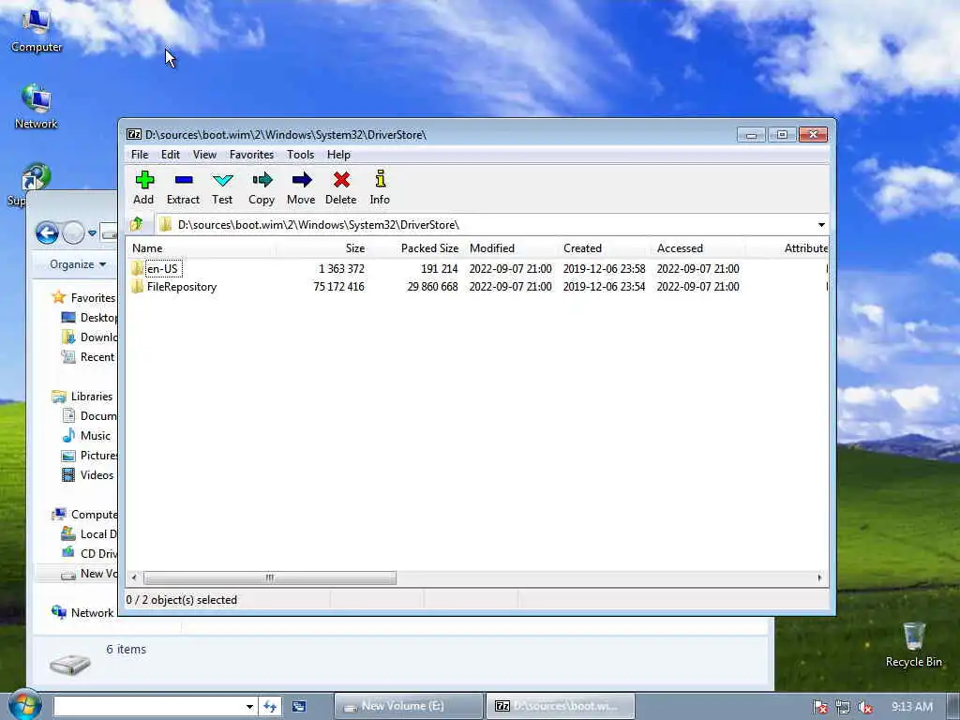The height and width of the screenshot is (720, 960).
Task: Sort by Modified column header
Action: click(511, 247)
